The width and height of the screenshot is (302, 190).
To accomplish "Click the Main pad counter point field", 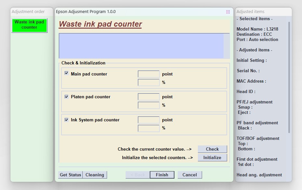I will 149,74.
